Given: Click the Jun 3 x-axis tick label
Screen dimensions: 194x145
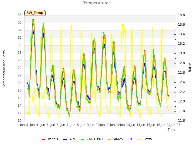Looking at the screenshot, I should point(24,125).
